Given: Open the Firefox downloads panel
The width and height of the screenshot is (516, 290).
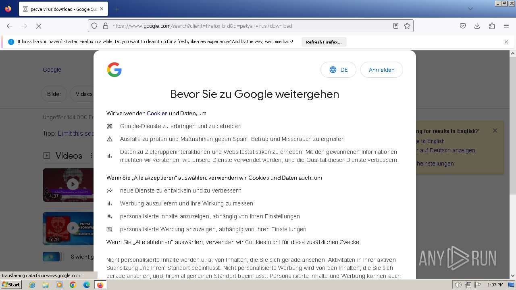Looking at the screenshot, I should click(x=477, y=26).
